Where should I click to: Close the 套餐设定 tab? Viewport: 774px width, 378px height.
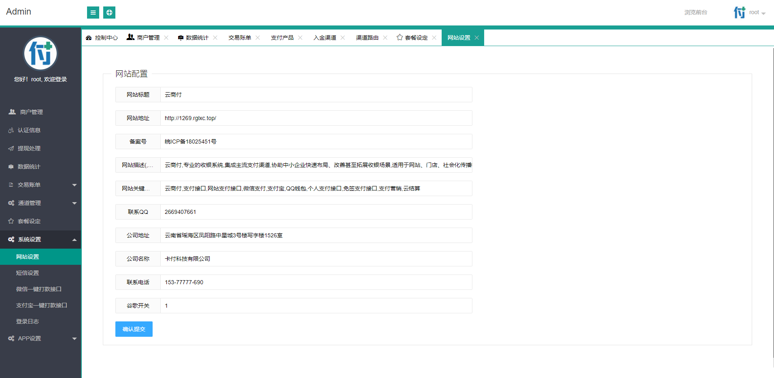point(434,38)
